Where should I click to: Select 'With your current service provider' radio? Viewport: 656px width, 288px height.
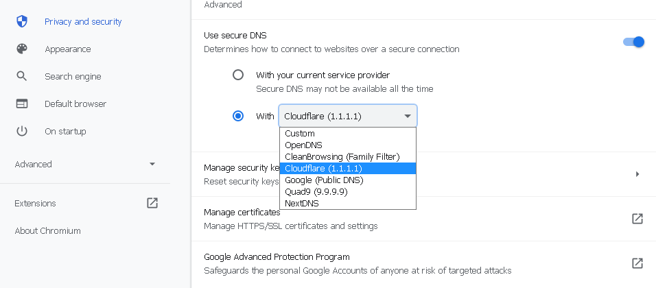point(238,75)
